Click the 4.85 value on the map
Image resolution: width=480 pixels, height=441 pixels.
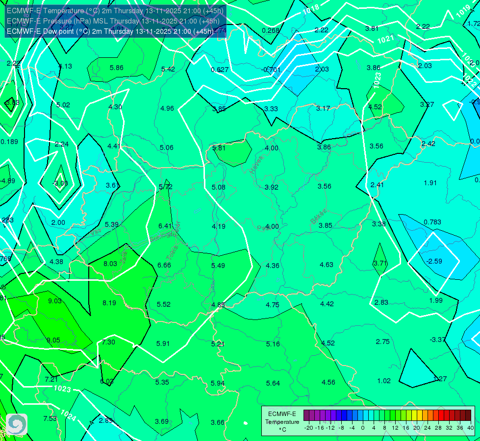[218, 305]
